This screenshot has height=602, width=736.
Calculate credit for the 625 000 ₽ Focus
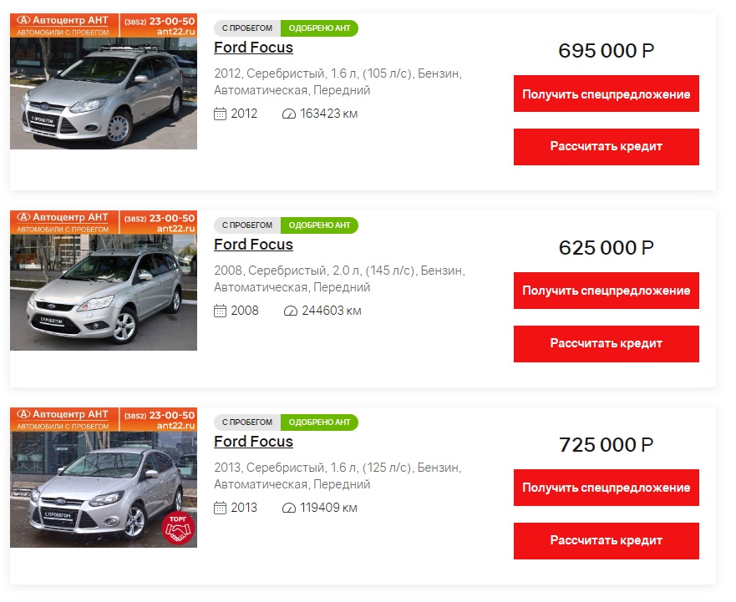606,344
